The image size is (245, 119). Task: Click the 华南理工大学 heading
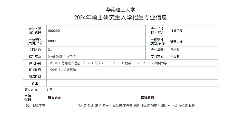coord(121,9)
